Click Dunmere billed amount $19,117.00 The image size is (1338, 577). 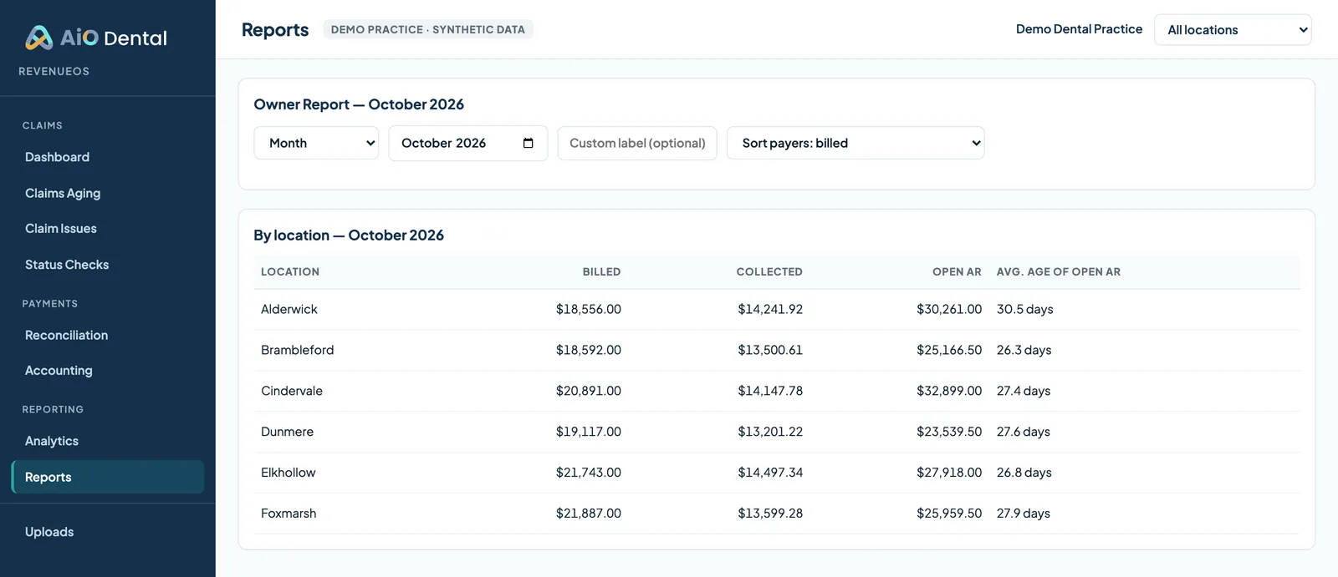(x=589, y=432)
